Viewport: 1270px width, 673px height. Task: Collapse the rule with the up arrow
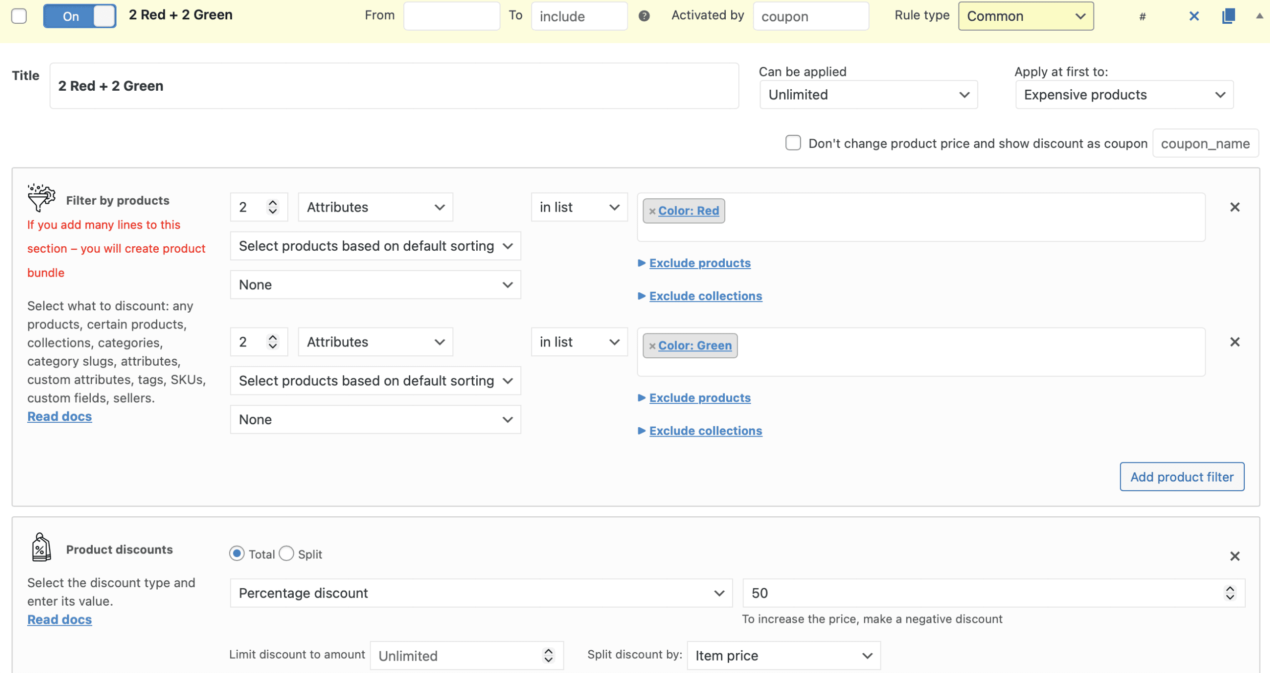tap(1259, 16)
